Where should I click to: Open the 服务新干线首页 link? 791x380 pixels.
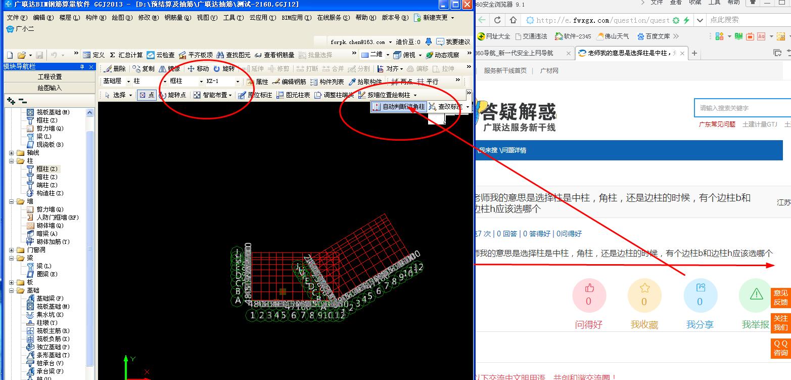click(505, 71)
